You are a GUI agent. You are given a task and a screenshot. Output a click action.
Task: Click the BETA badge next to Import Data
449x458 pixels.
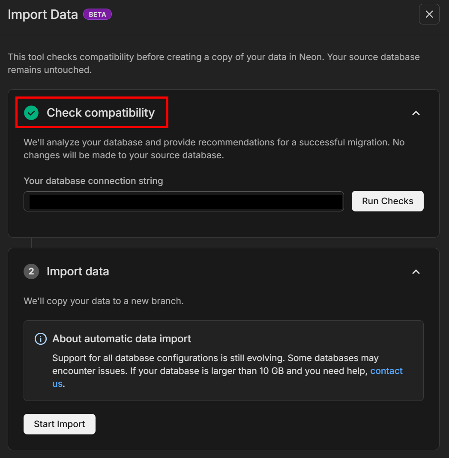[97, 14]
